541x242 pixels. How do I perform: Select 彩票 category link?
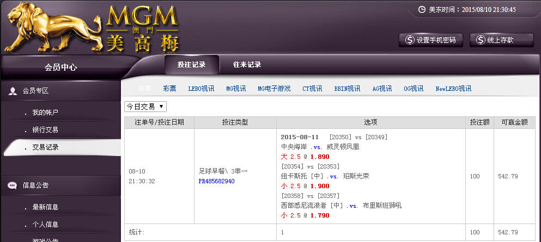click(170, 89)
